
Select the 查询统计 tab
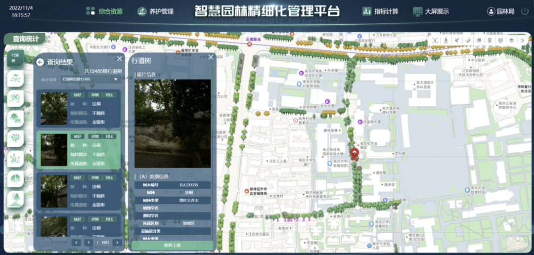pos(26,39)
